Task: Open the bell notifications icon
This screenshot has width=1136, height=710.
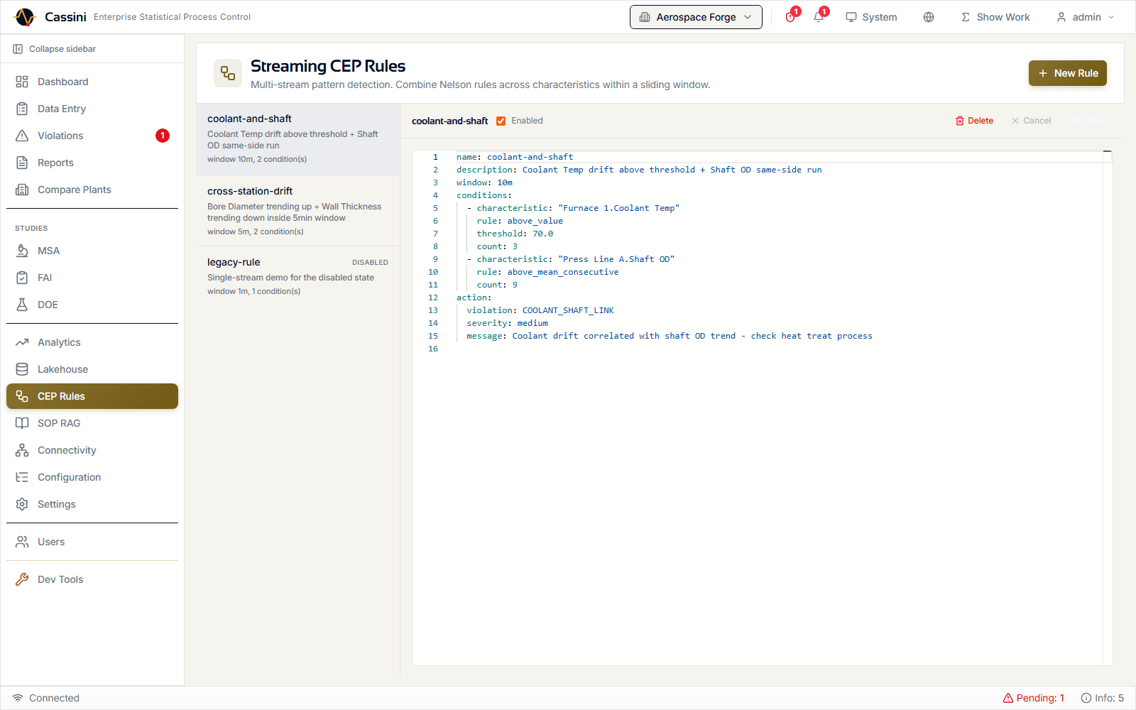Action: [819, 17]
